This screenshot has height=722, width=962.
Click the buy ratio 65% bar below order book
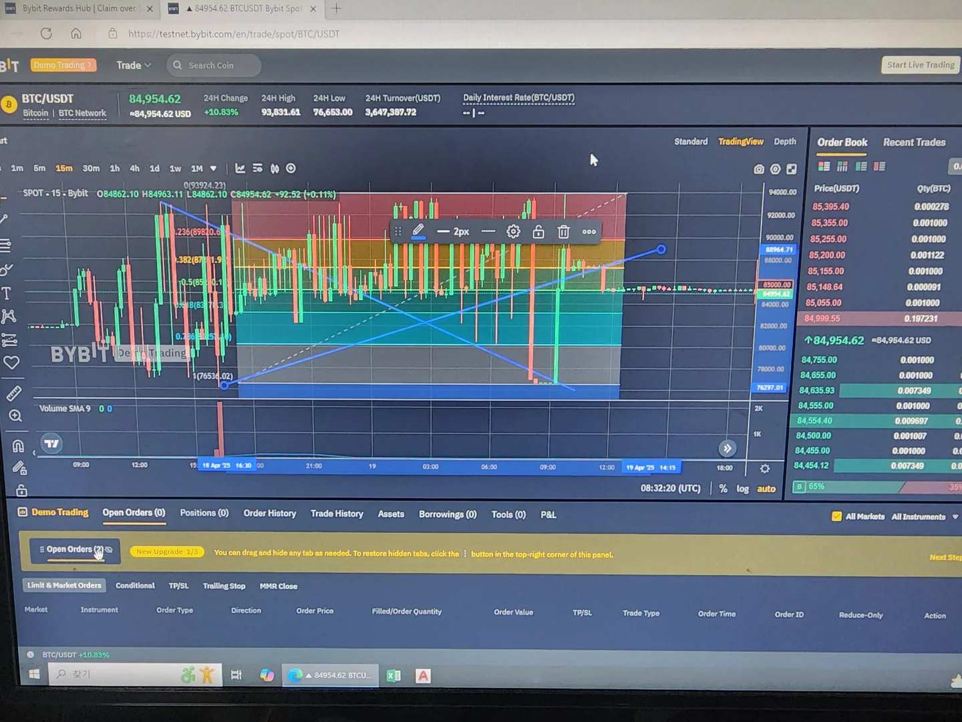tap(848, 487)
